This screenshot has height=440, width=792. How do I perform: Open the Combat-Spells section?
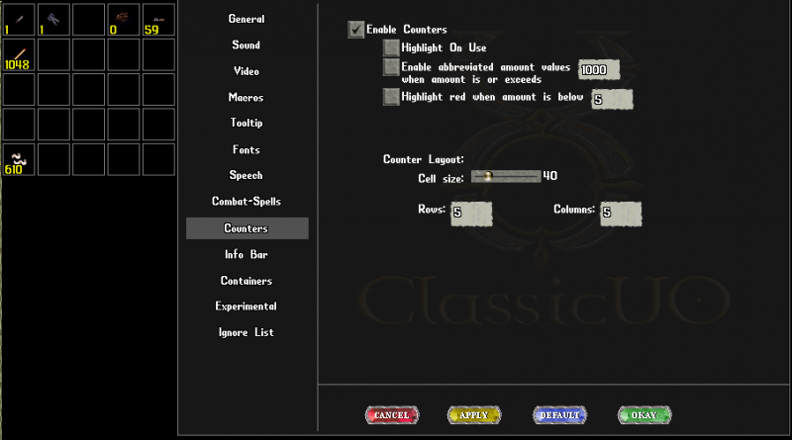(x=247, y=202)
